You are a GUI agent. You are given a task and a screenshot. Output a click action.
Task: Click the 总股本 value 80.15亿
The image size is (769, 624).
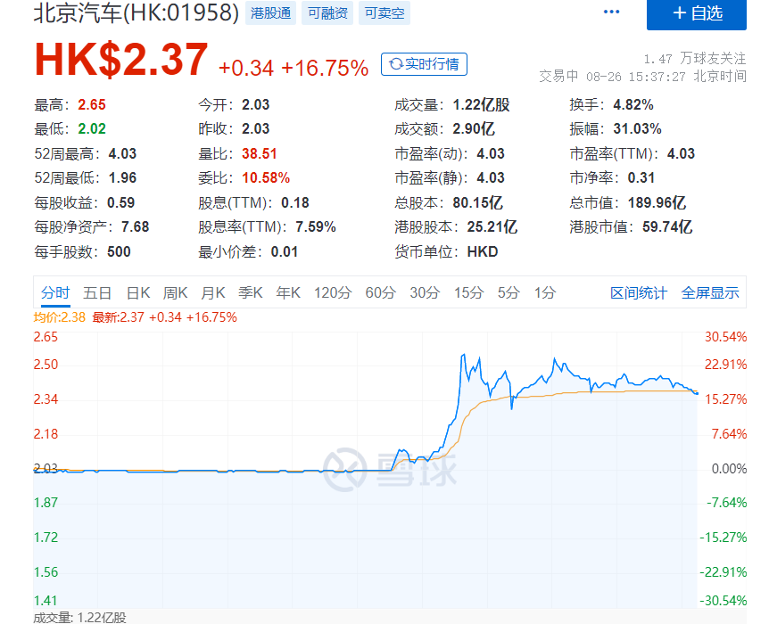[477, 202]
